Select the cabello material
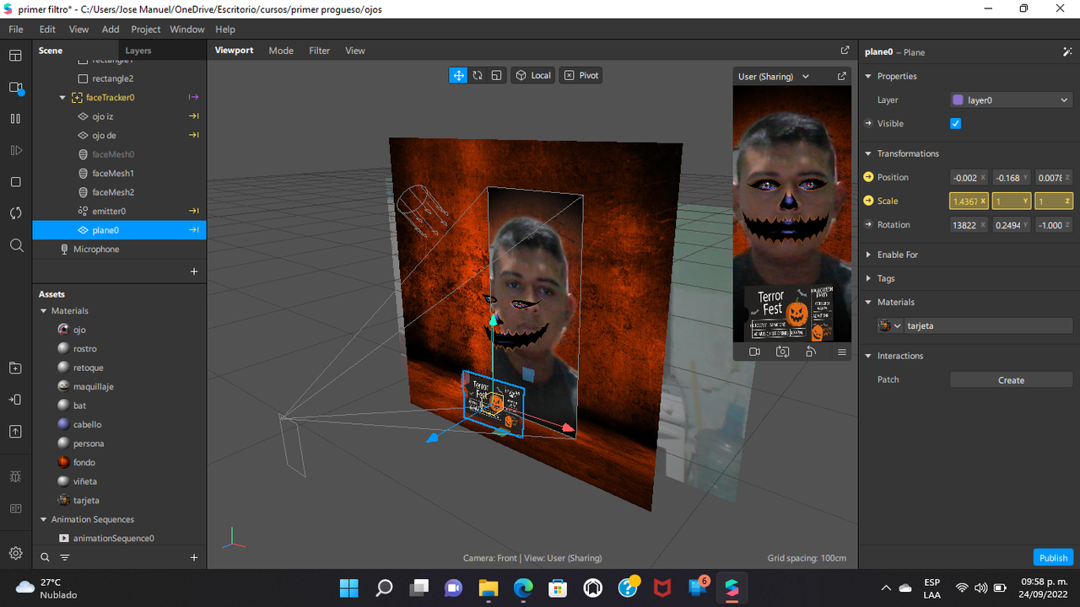Screen dimensions: 1080x607 point(119,424)
